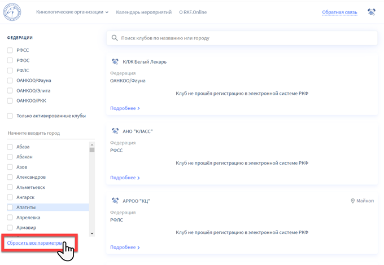The image size is (384, 265).
Task: Click the location pin icon by Майкоп
Action: click(353, 201)
